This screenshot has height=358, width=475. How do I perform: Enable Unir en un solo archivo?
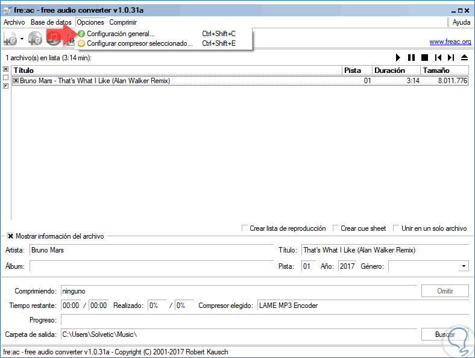tap(396, 228)
